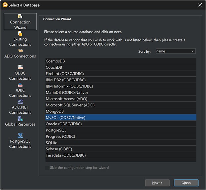This screenshot has height=190, width=206.
Task: Choose CosmosDB from the database list
Action: click(121, 61)
